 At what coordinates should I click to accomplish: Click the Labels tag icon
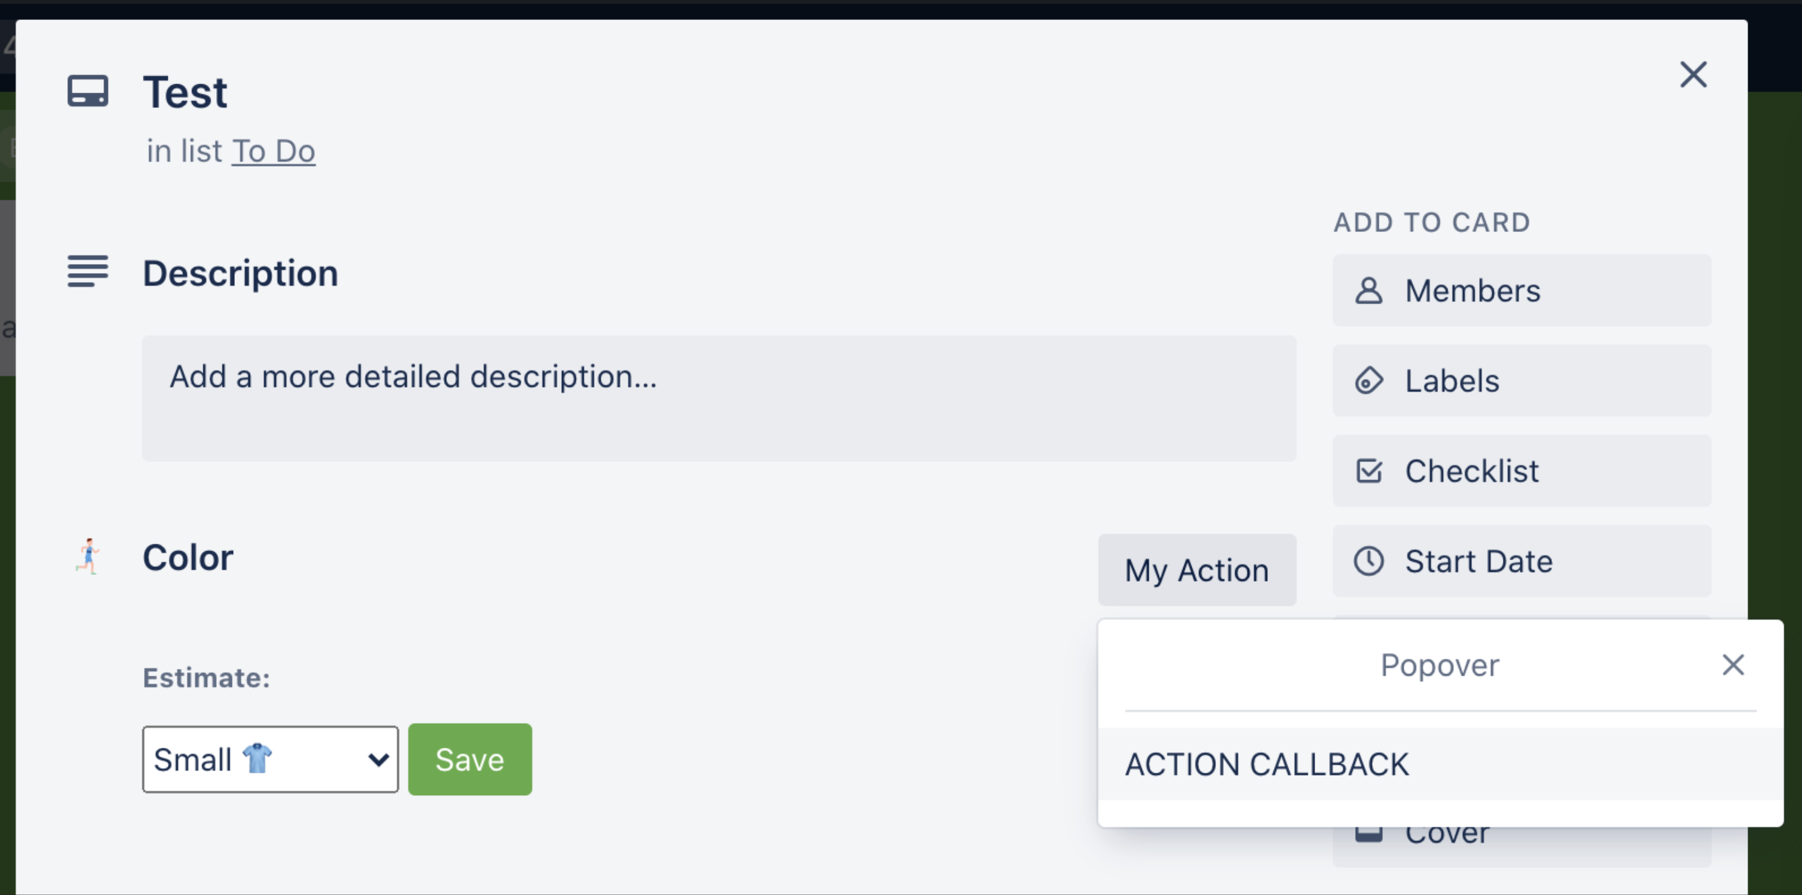(1368, 381)
